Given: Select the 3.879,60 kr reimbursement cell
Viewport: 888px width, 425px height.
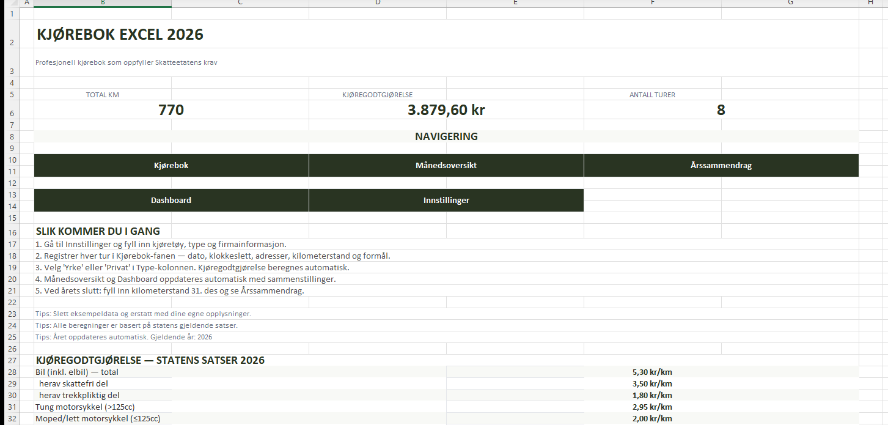Looking at the screenshot, I should coord(446,111).
